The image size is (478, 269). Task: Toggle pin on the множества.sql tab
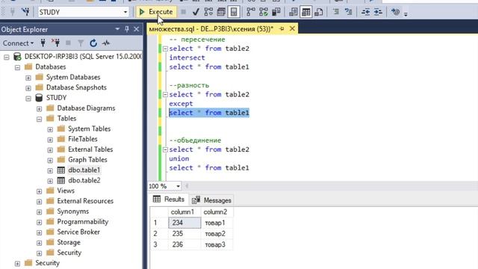point(282,28)
